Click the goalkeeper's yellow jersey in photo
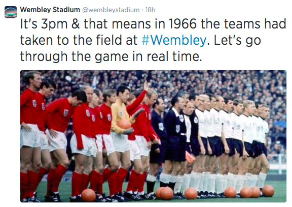This screenshot has height=207, width=292. (x=119, y=115)
